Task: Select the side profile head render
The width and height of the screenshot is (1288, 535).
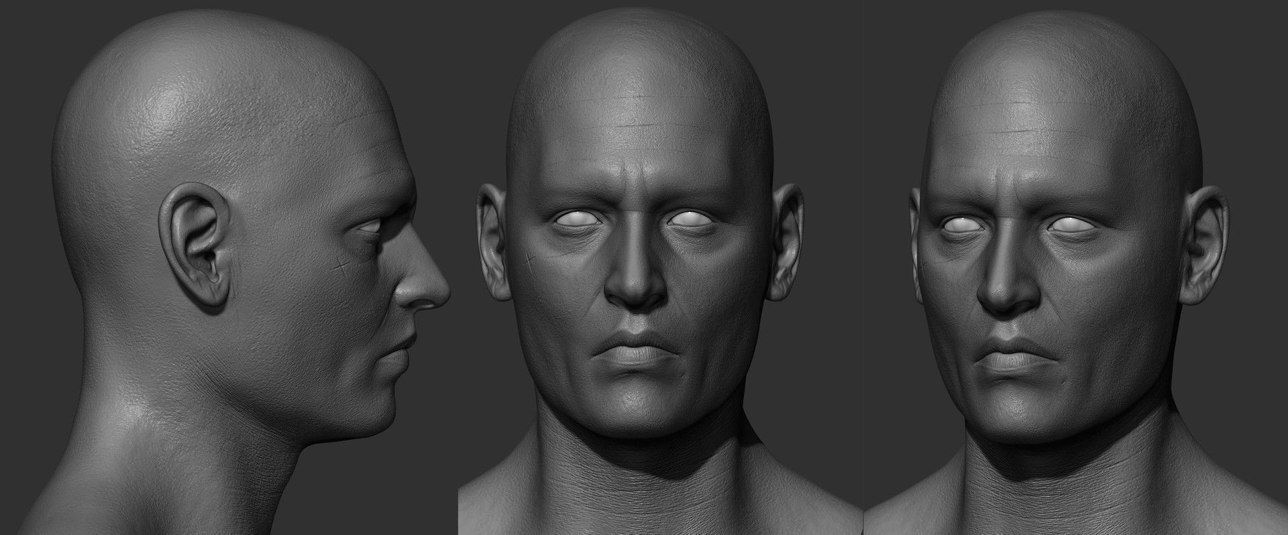Action: 228,267
